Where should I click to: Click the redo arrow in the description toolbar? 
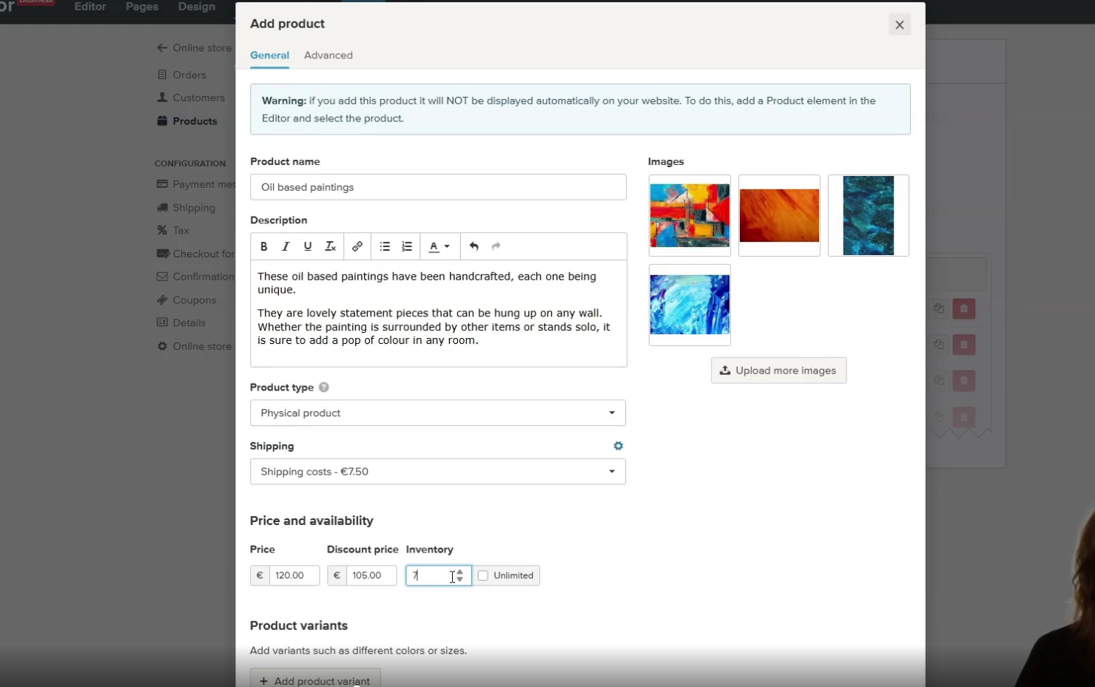[x=496, y=246]
